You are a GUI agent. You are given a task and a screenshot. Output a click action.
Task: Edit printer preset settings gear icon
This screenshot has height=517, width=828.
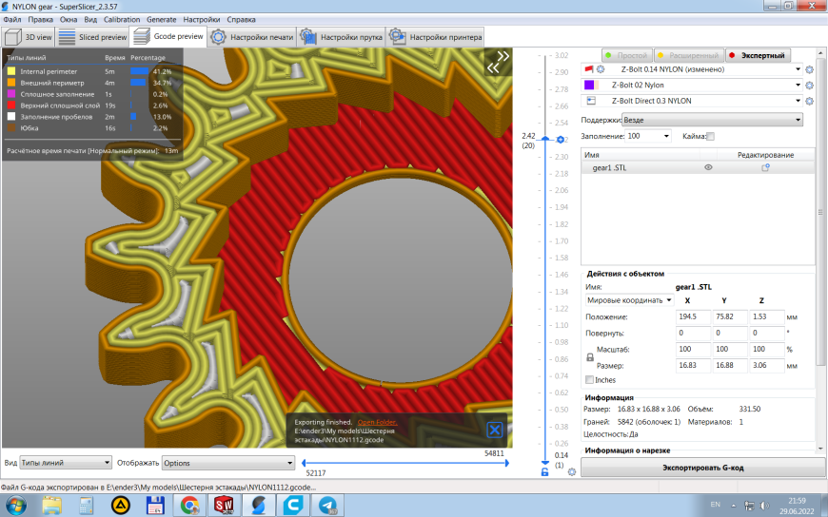coord(810,102)
